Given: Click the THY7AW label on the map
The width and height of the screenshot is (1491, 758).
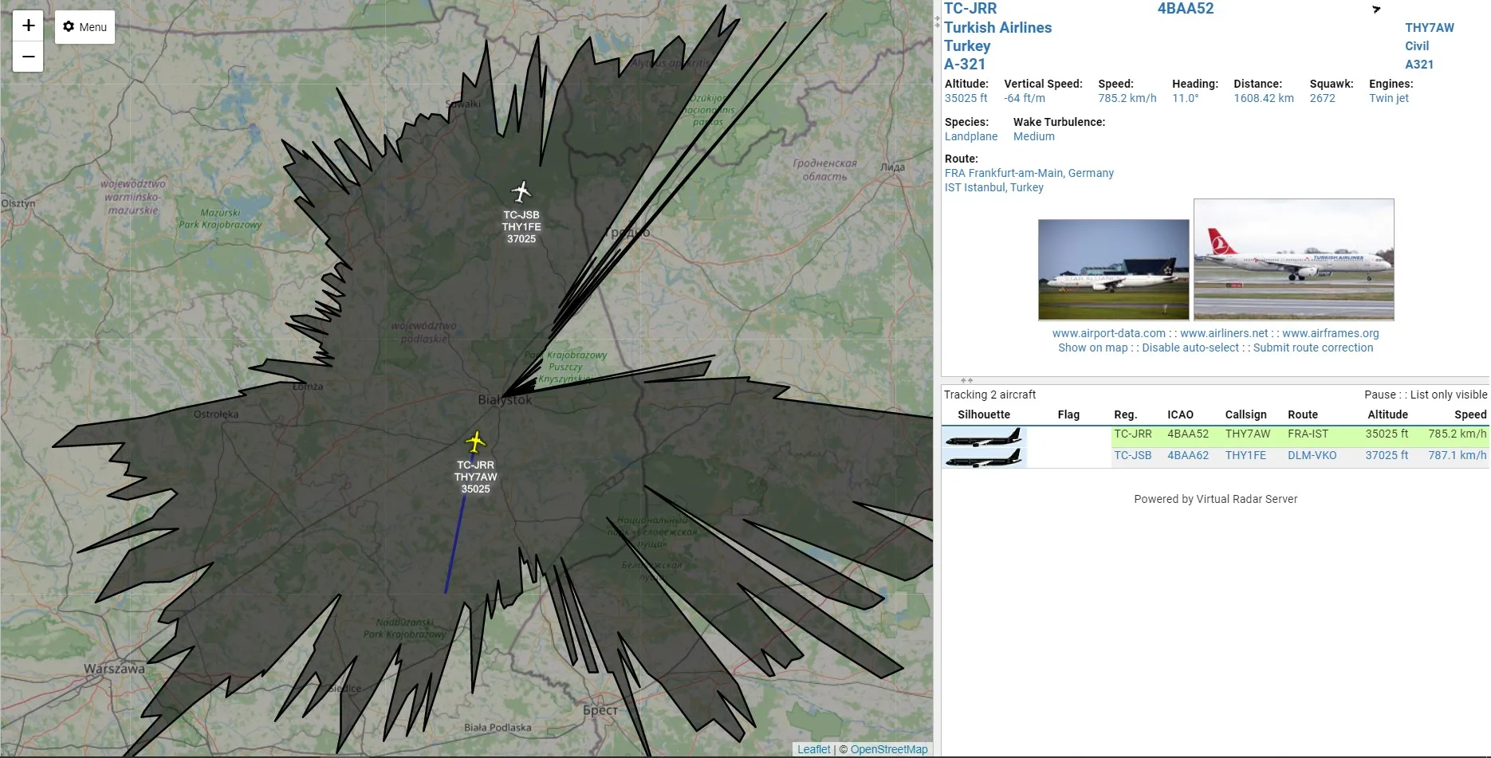Looking at the screenshot, I should tap(476, 477).
